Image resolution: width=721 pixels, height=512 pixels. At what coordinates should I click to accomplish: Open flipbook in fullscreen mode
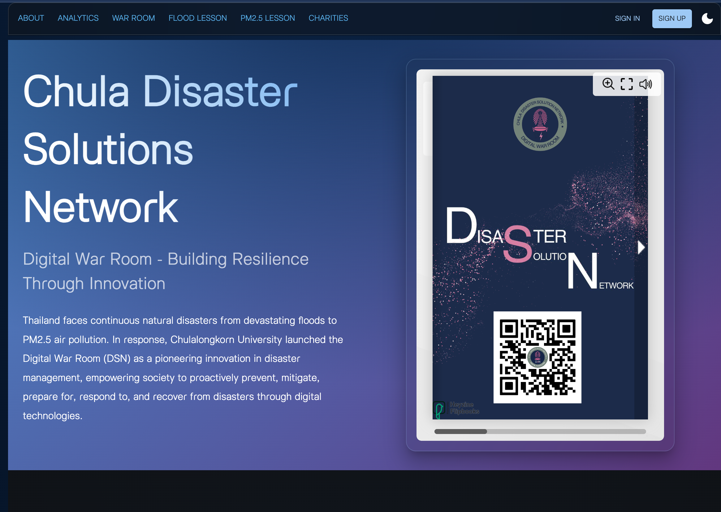coord(626,84)
